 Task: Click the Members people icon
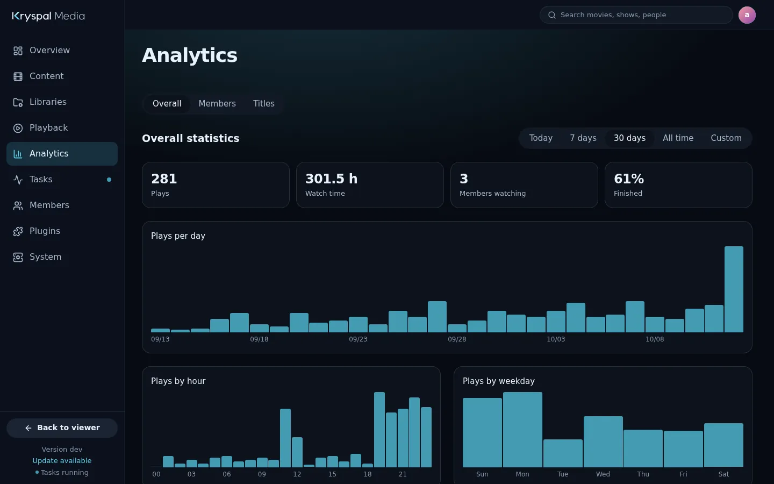(18, 205)
